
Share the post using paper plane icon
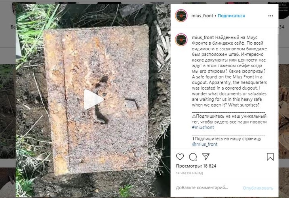206,157
